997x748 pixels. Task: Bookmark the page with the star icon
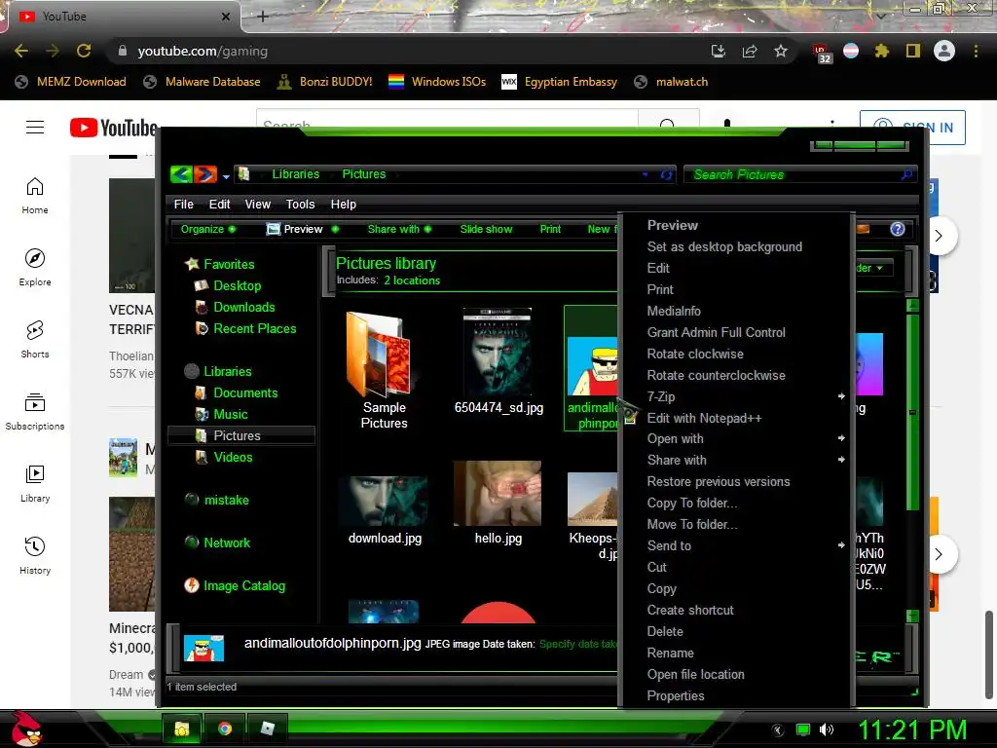tap(781, 51)
